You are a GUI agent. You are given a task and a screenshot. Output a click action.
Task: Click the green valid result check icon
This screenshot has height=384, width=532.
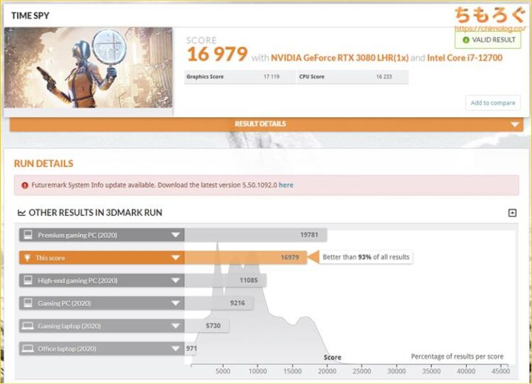[465, 40]
